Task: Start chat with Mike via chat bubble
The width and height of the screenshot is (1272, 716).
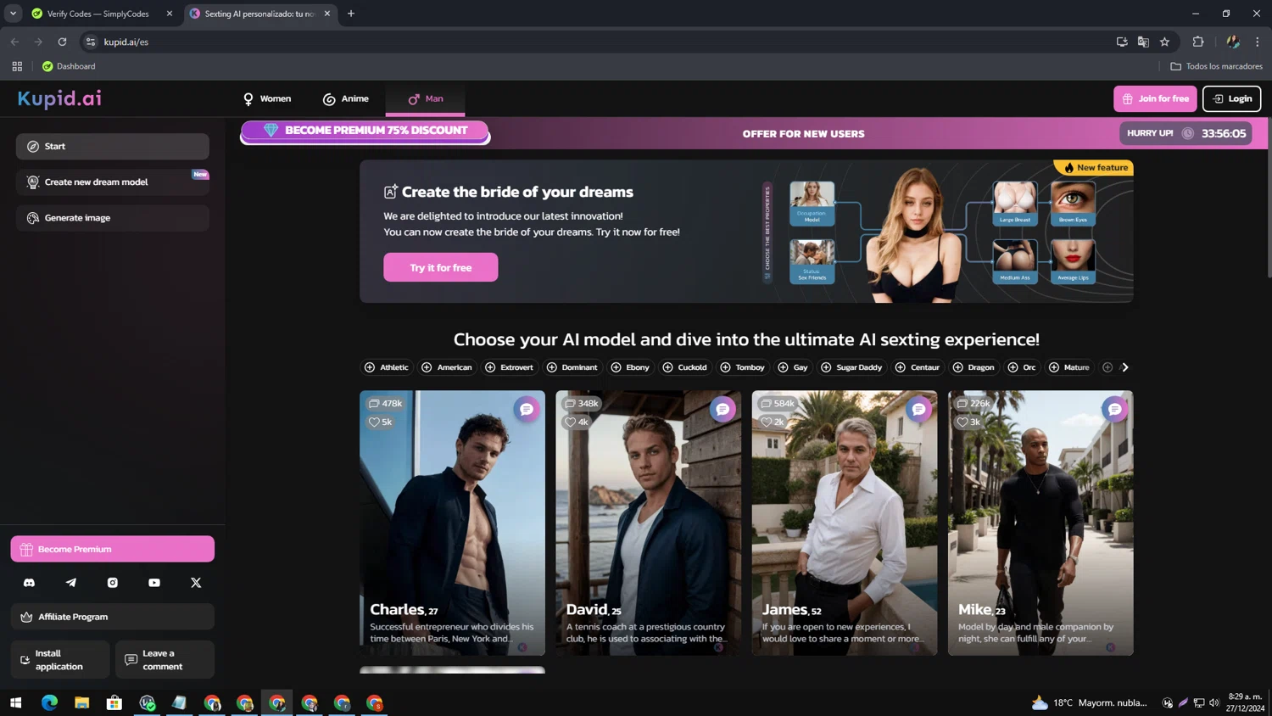Action: 1114,409
